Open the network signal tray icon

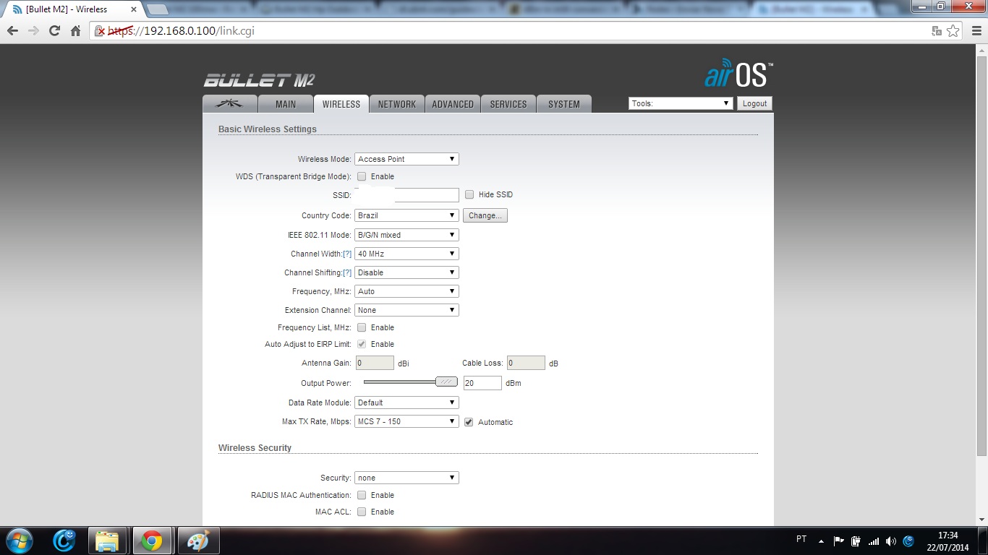[874, 541]
